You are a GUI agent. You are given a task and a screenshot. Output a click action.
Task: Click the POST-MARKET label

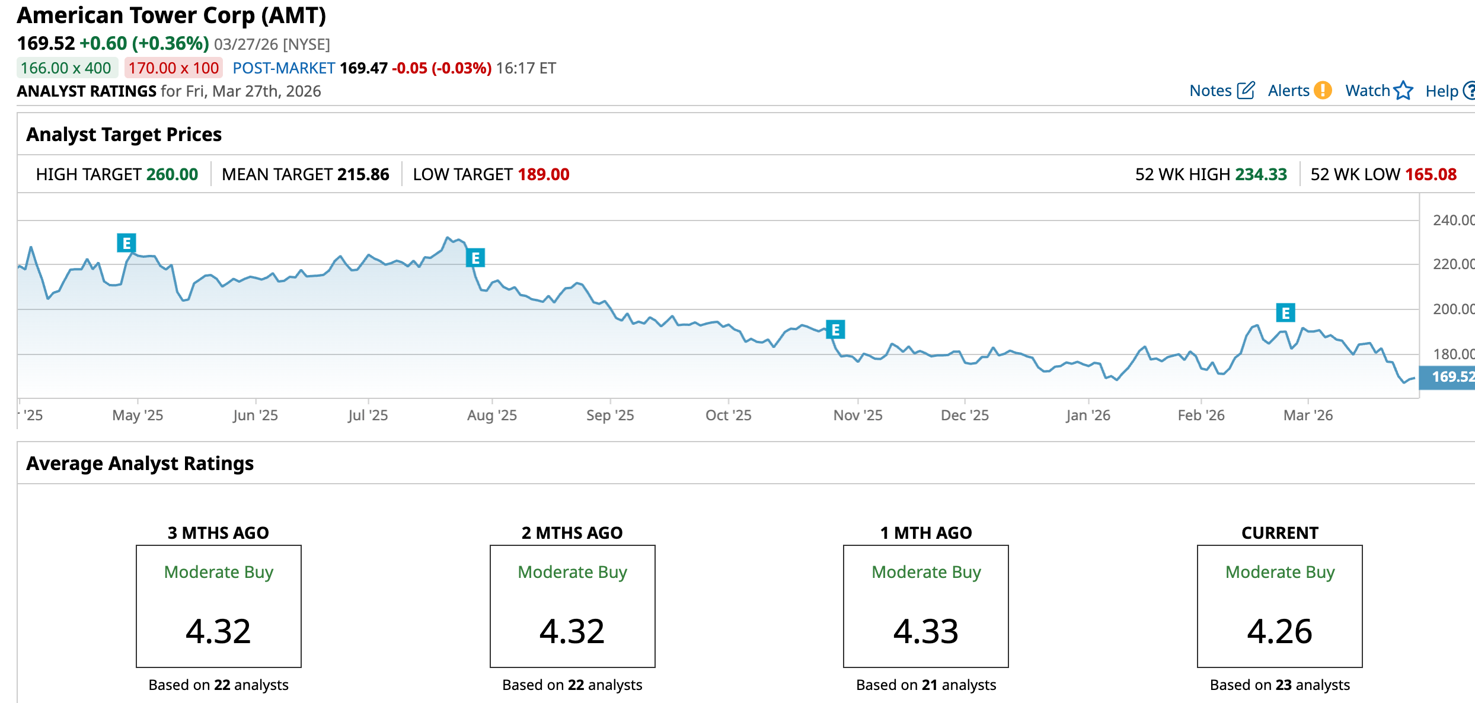pyautogui.click(x=283, y=68)
